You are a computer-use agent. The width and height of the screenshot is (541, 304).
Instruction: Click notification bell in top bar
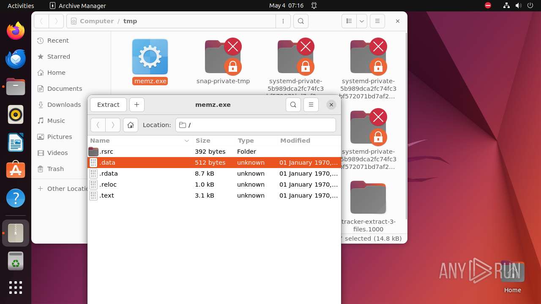pos(314,5)
